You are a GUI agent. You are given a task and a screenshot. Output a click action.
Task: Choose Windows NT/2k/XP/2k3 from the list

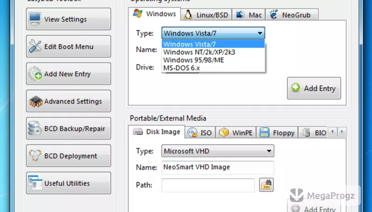tap(213, 52)
